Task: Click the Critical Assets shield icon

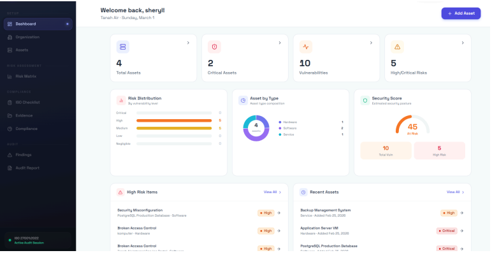Action: pos(214,47)
